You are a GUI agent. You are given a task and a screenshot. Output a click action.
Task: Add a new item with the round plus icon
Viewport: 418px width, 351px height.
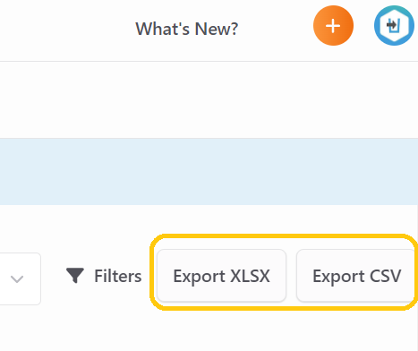coord(333,26)
